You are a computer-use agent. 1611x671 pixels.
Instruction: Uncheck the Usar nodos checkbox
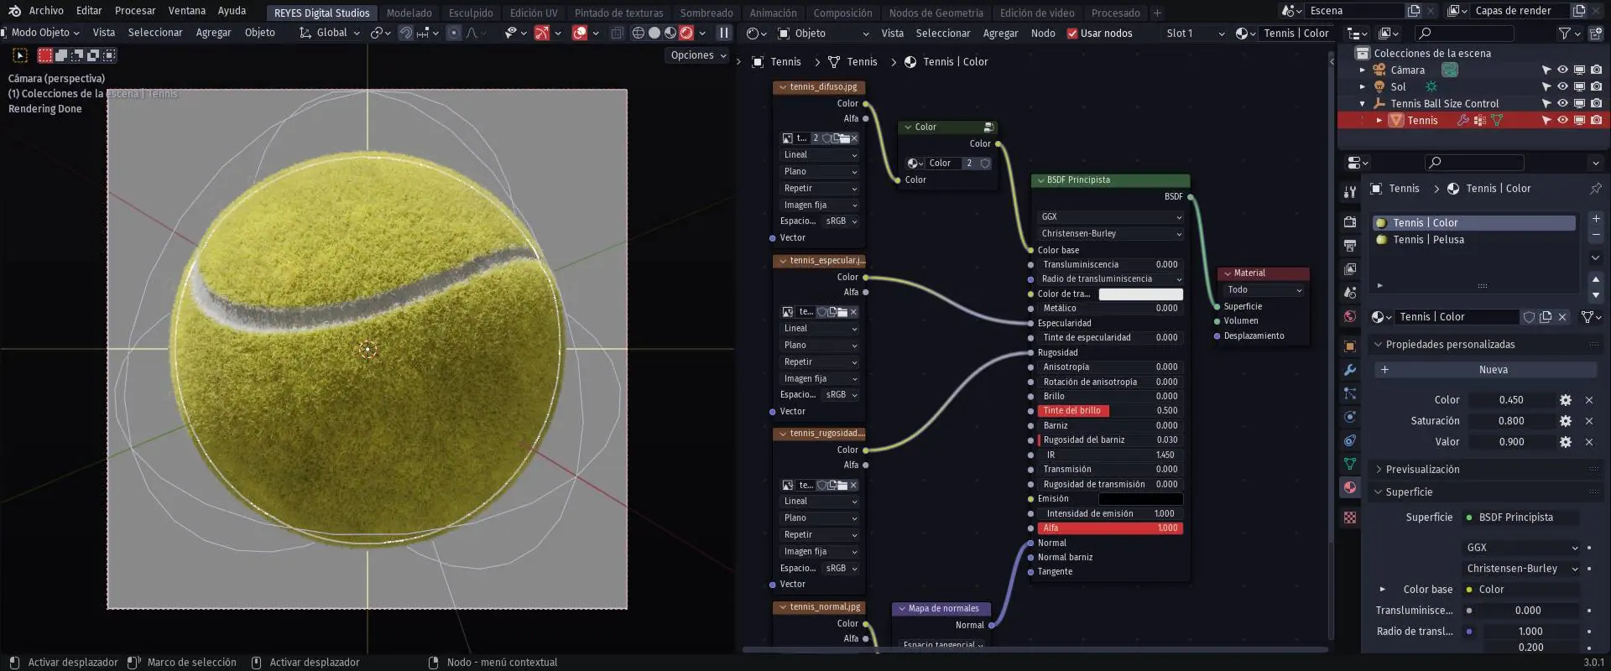(x=1071, y=34)
